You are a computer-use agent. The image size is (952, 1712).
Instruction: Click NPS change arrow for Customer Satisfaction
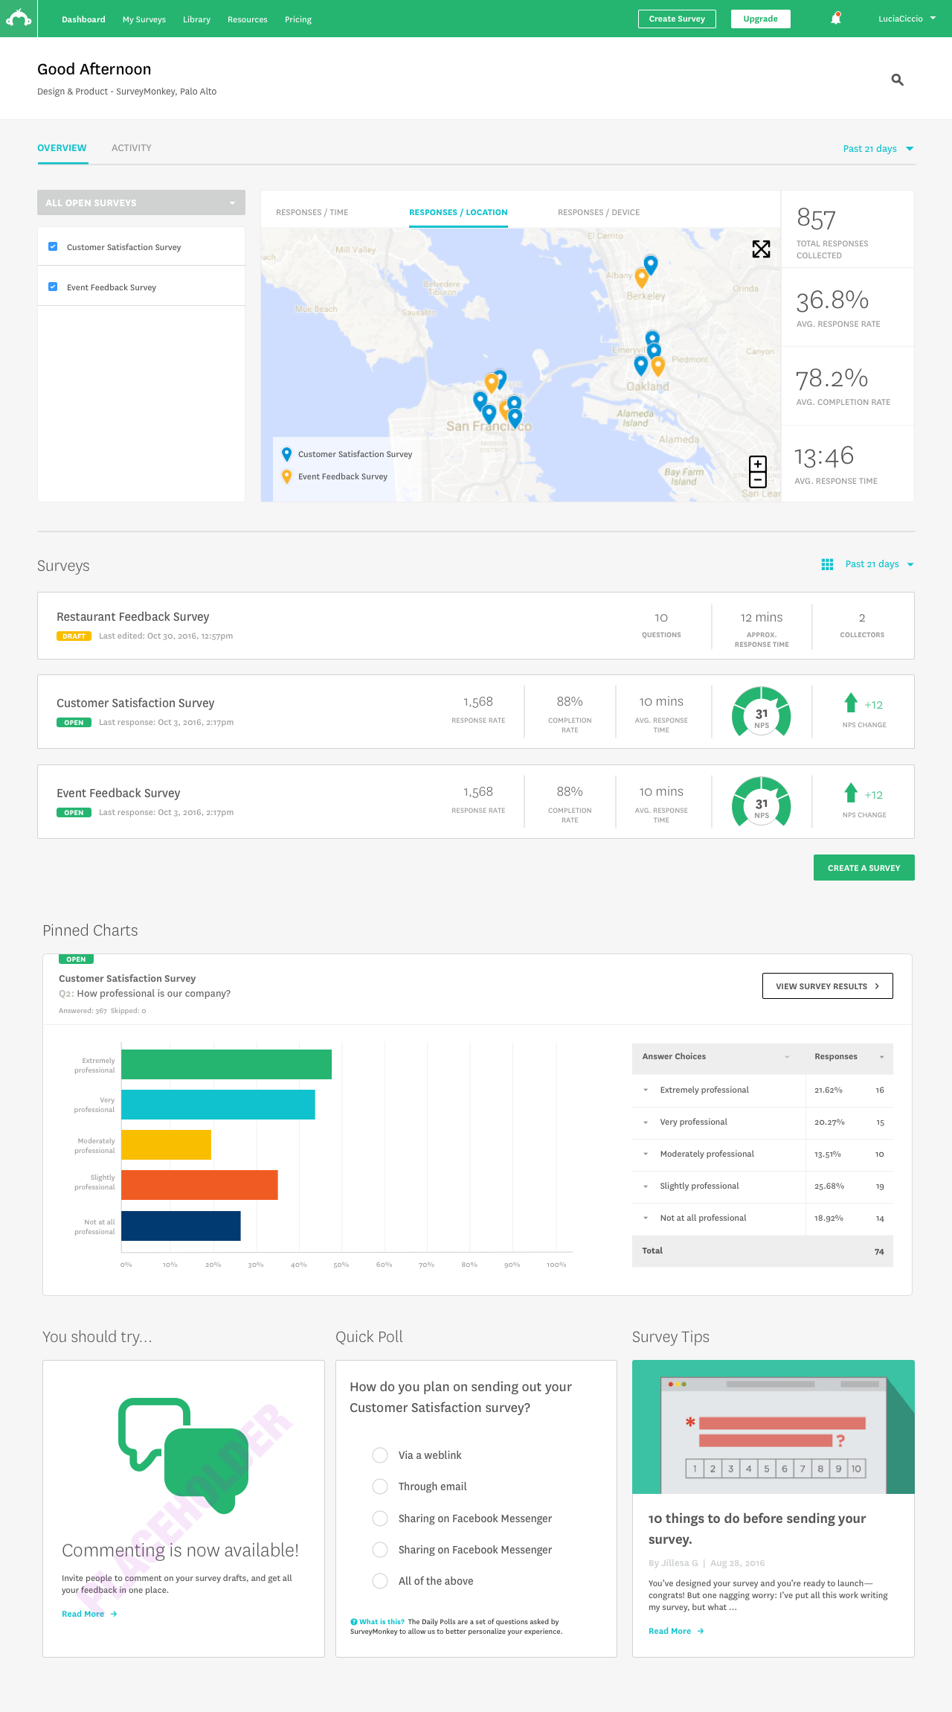point(851,703)
